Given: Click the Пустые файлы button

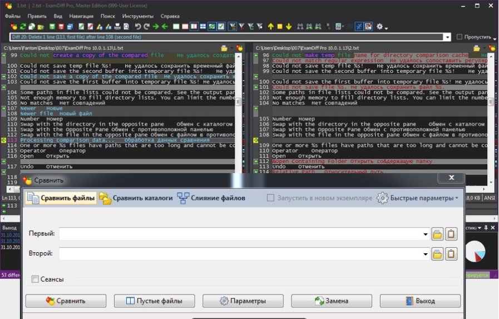Looking at the screenshot, I should (154, 301).
